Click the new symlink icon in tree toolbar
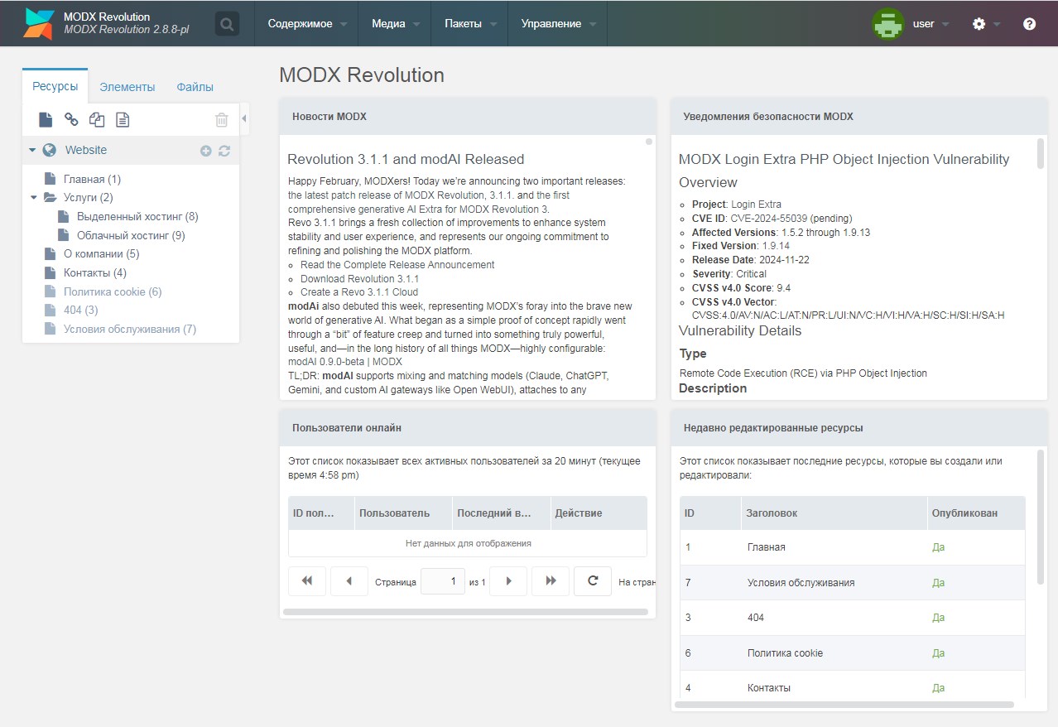 pyautogui.click(x=97, y=120)
